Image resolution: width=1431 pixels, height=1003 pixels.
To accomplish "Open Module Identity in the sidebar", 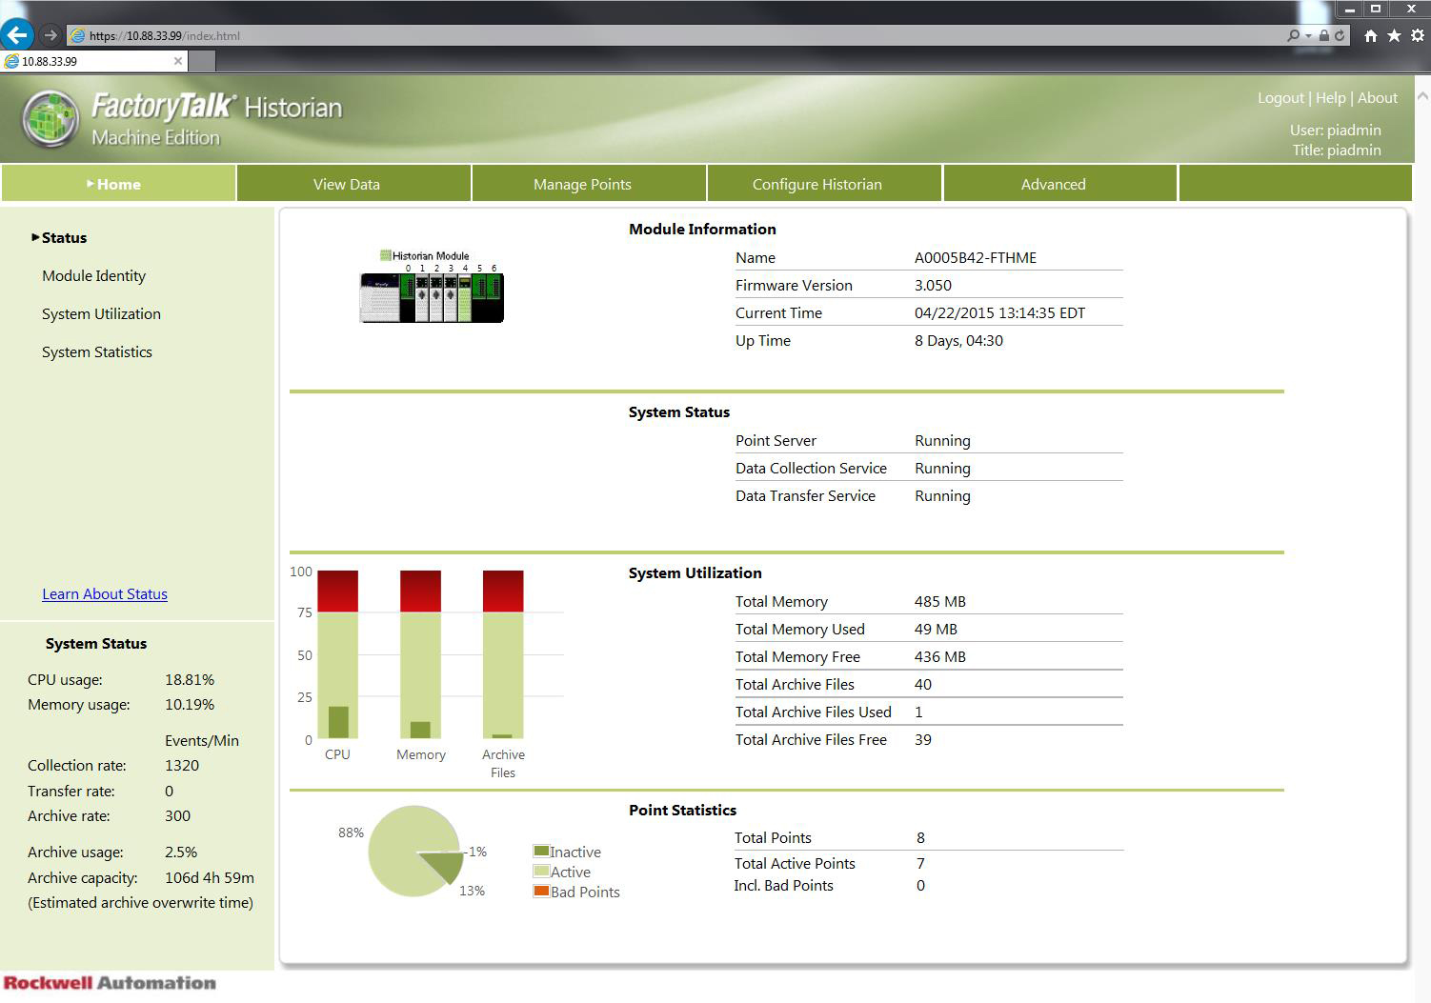I will pyautogui.click(x=93, y=275).
